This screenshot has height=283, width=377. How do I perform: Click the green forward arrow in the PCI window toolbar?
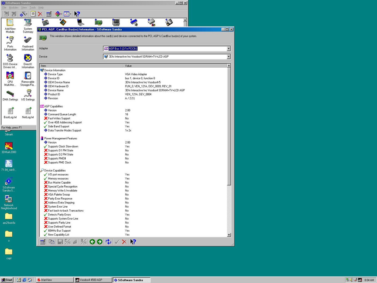(x=100, y=242)
